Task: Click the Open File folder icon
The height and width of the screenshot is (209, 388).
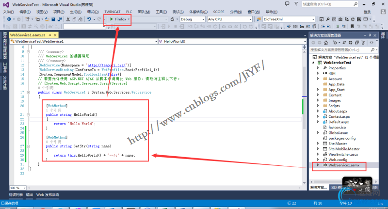Action: 47,19
